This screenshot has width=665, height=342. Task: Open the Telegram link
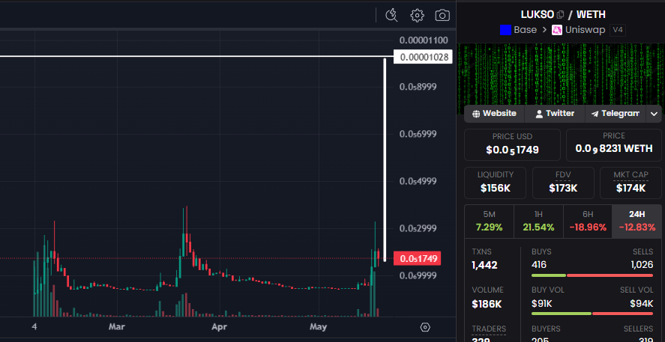pos(616,114)
